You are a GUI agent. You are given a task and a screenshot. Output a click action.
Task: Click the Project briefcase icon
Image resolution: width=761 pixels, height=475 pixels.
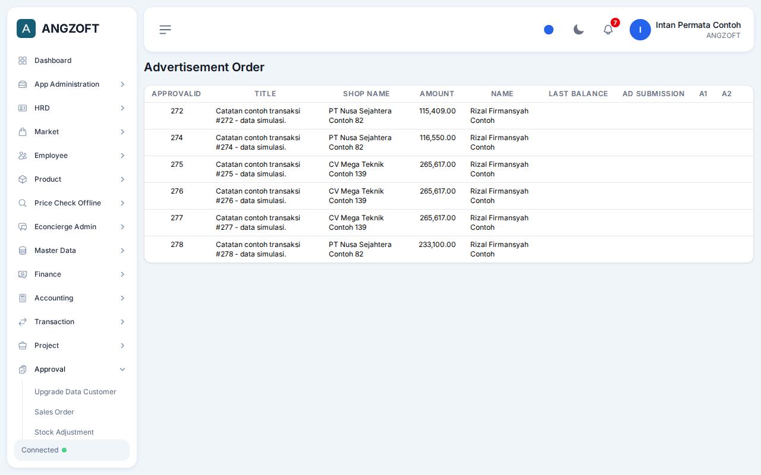[23, 346]
